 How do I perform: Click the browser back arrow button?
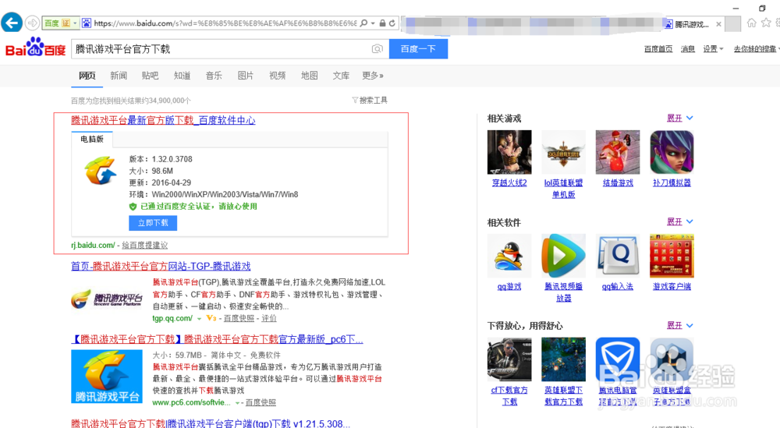(12, 23)
